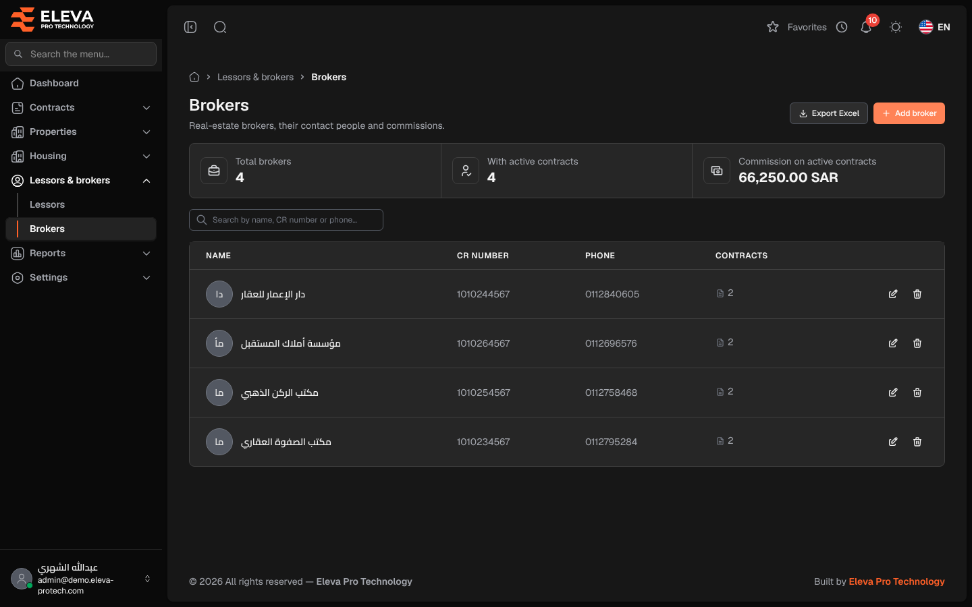Click the CR NUMBER column header
Viewport: 972px width, 607px height.
(x=483, y=256)
